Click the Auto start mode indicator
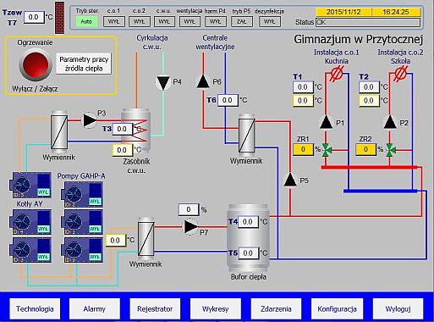Image resolution: width=434 pixels, height=322 pixels. [86, 21]
